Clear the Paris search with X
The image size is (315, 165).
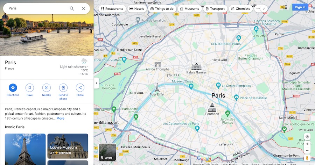coord(84,8)
